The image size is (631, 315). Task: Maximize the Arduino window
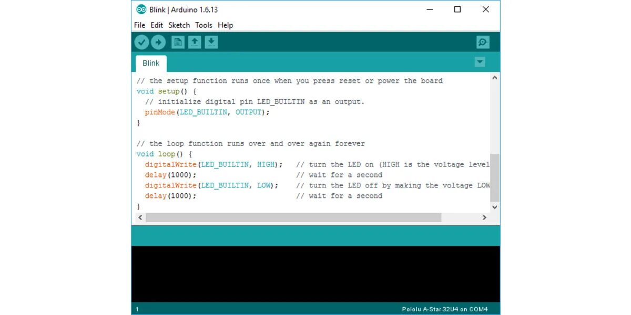point(457,9)
